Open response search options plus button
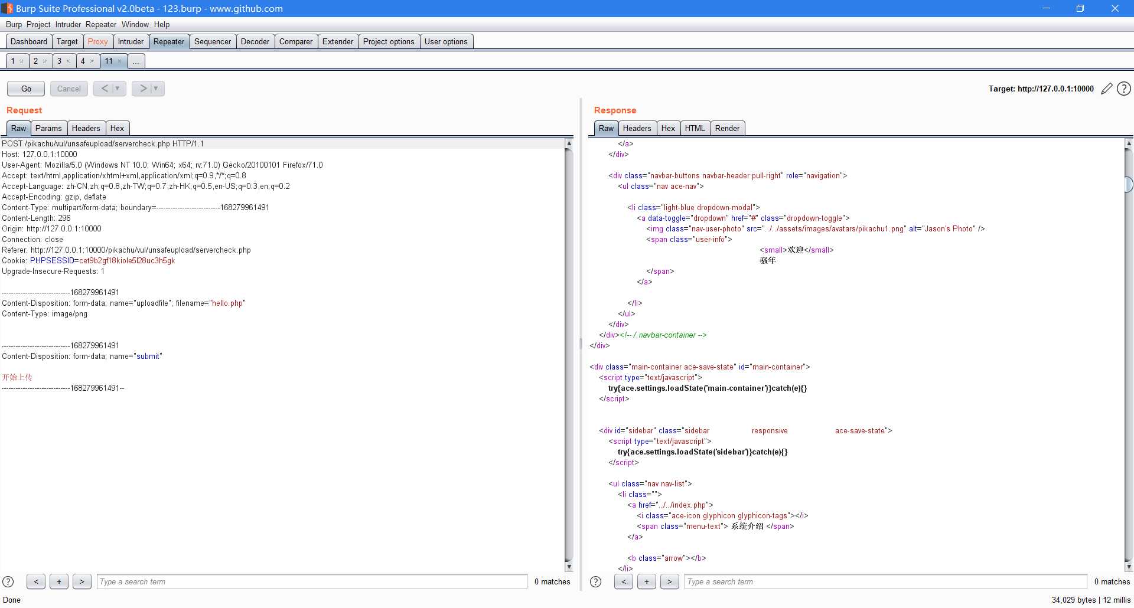The height and width of the screenshot is (608, 1134). (647, 581)
